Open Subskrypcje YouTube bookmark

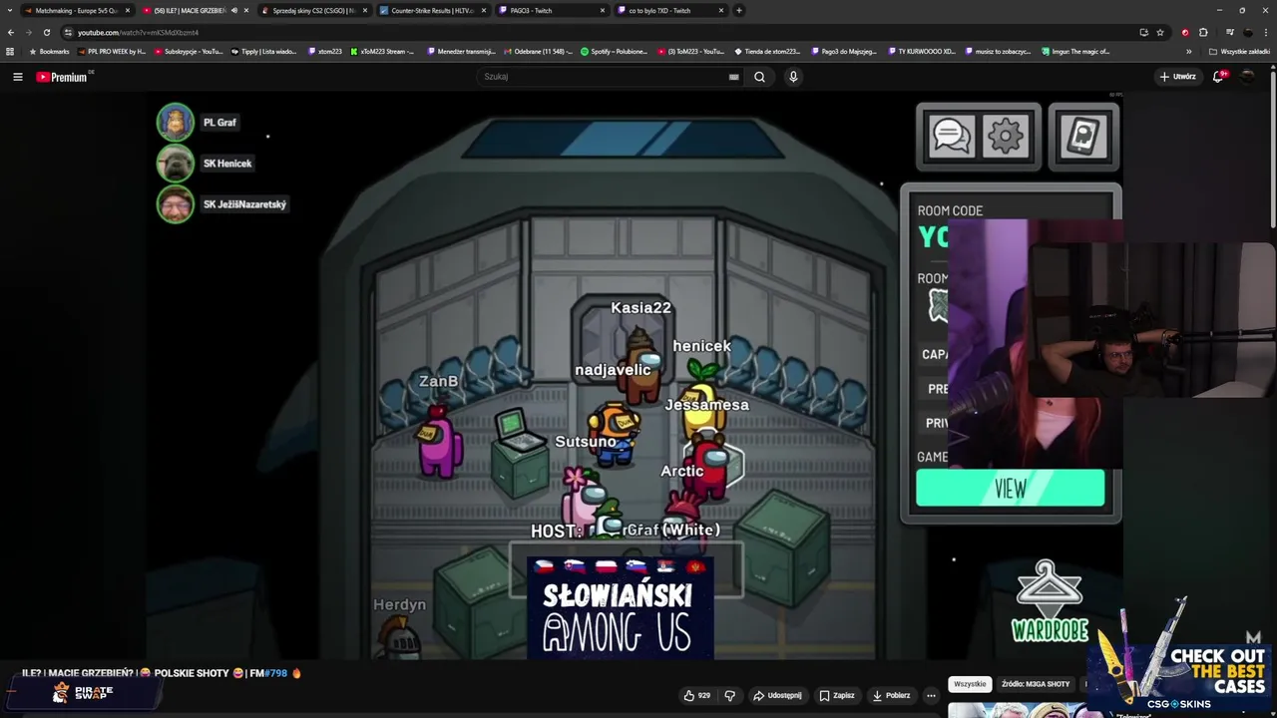[x=188, y=51]
